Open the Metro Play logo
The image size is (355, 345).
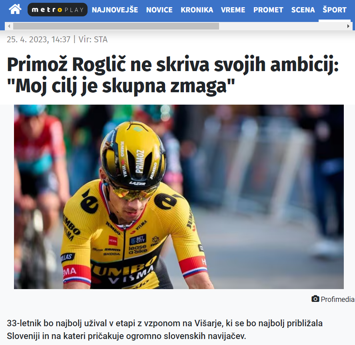tap(58, 10)
